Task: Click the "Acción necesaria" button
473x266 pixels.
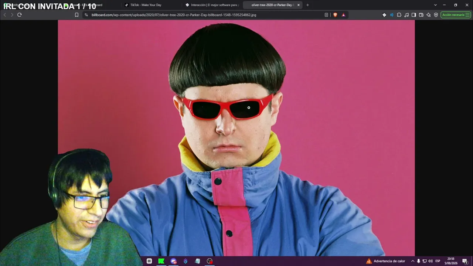Action: [x=456, y=15]
